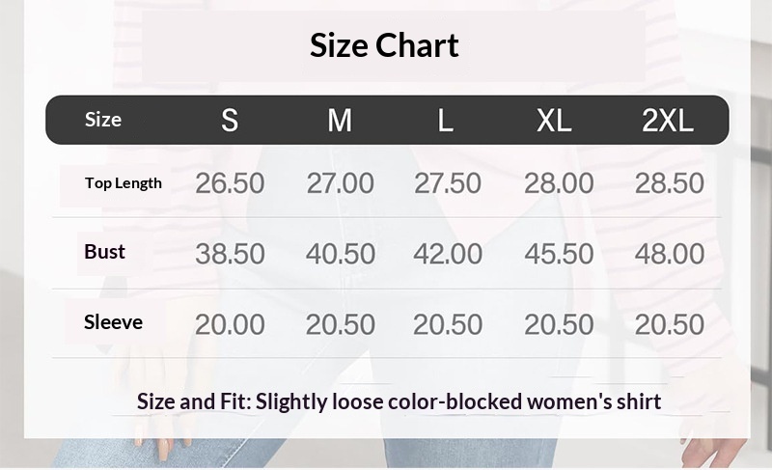Click Bust value 40.50 for size M
The width and height of the screenshot is (772, 470).
point(341,254)
